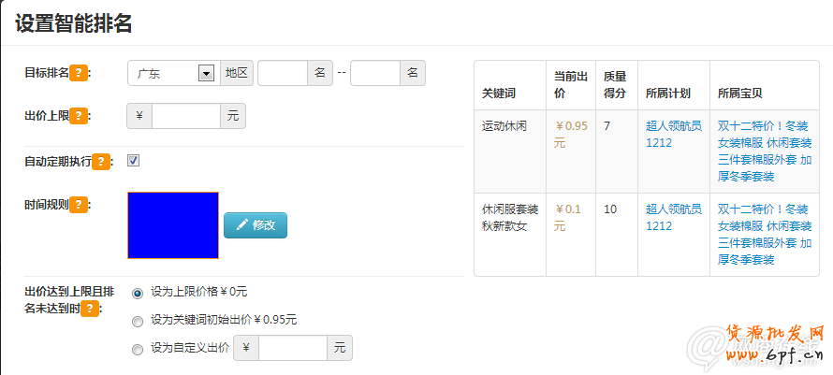Click the blue time rule swatch
833x375 pixels.
(173, 224)
